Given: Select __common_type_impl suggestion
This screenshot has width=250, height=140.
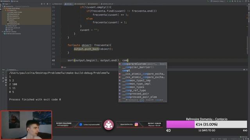Looking at the screenshot, I should 143,84.
